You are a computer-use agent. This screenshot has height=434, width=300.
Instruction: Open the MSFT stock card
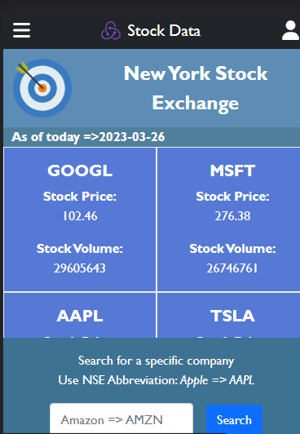click(228, 219)
